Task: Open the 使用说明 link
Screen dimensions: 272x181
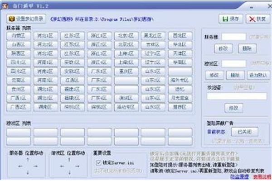Action: click(x=262, y=177)
